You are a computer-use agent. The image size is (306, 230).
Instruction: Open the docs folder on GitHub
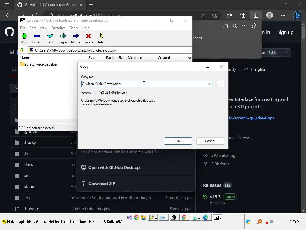[x=28, y=164]
